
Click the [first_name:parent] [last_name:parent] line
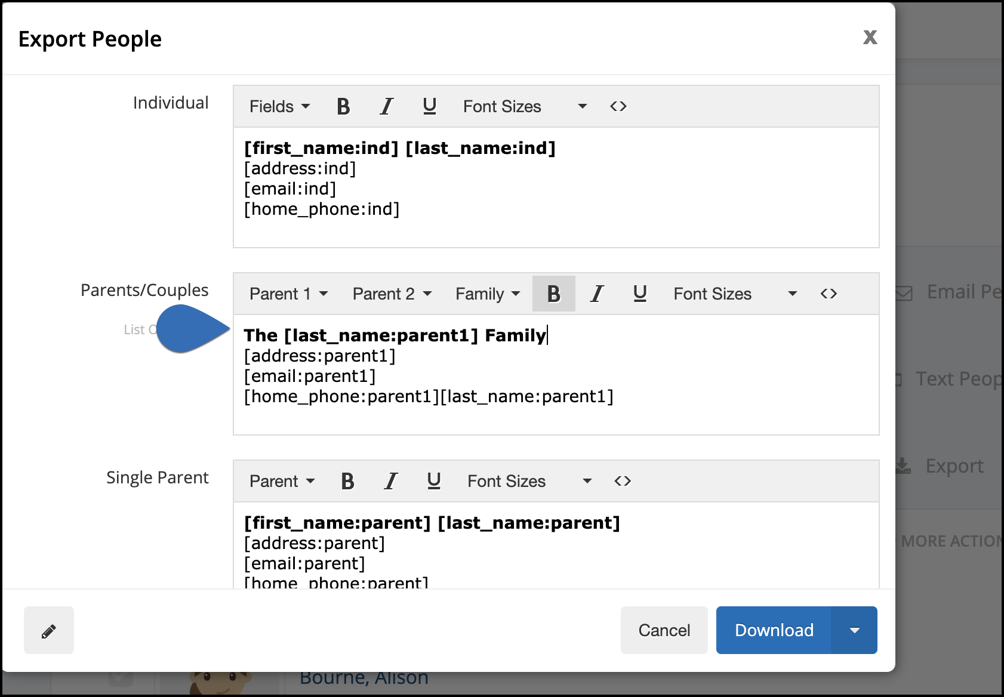point(432,523)
